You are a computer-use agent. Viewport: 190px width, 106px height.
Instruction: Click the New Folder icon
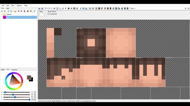[x=15, y=11]
